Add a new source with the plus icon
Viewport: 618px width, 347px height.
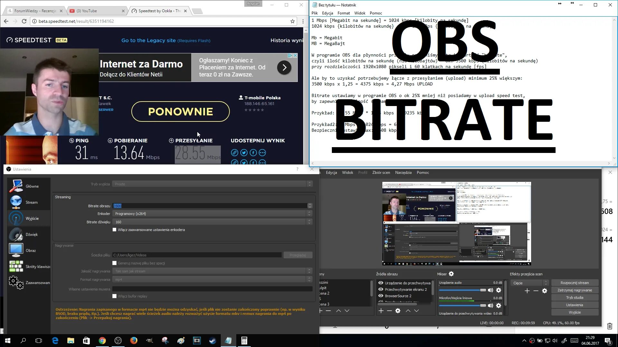(381, 311)
